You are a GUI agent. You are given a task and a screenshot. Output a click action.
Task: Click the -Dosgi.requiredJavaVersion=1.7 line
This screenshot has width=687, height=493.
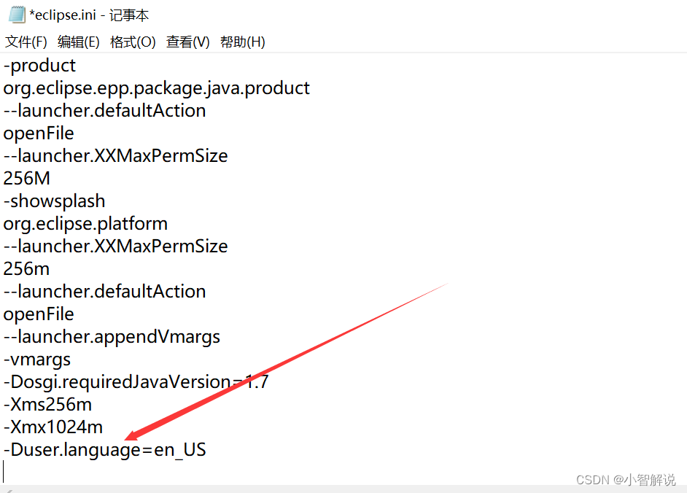tap(136, 382)
